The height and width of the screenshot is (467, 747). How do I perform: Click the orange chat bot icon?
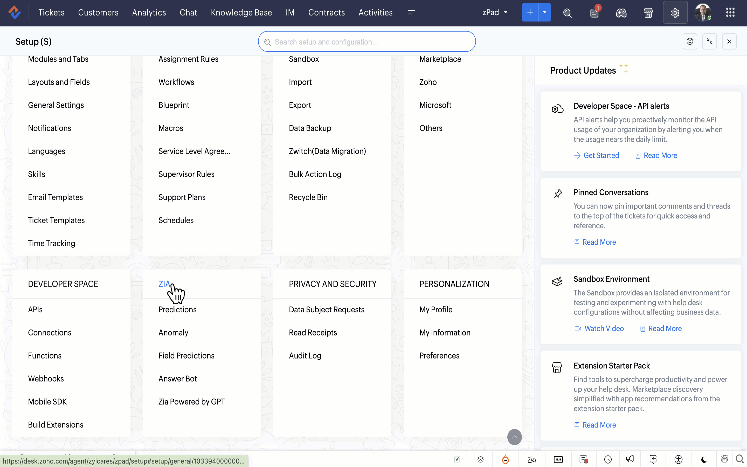tap(505, 459)
